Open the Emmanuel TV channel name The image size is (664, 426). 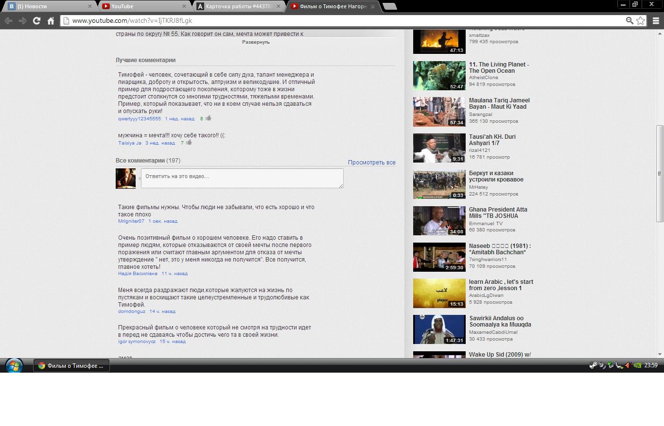click(x=486, y=223)
